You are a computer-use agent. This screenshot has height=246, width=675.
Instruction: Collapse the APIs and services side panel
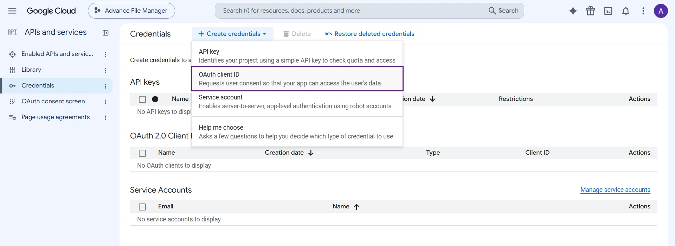tap(105, 33)
